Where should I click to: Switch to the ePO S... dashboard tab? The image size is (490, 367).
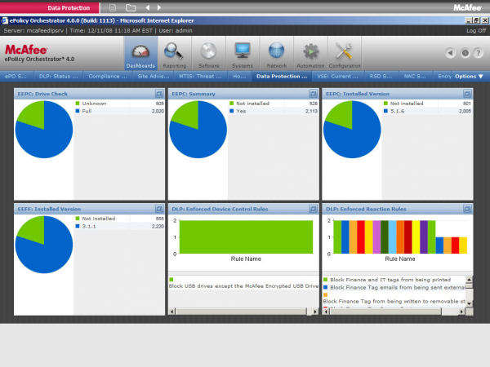click(16, 76)
